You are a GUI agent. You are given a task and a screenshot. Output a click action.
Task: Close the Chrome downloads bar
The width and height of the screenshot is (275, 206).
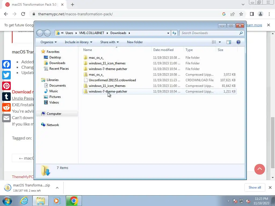tap(270, 187)
